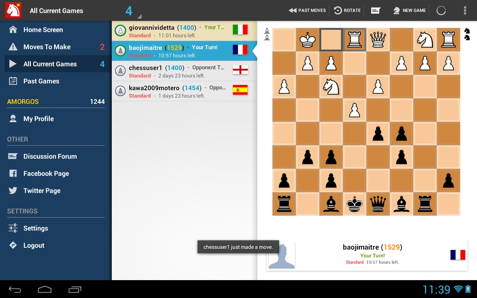Click the Moves To Make warning icon

click(x=13, y=47)
